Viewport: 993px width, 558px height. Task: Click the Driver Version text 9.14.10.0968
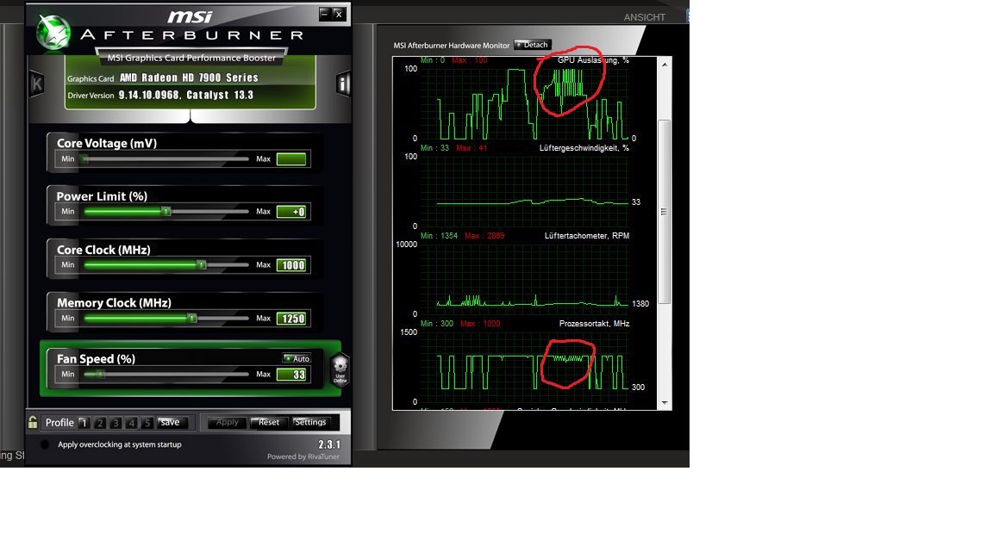click(x=149, y=95)
